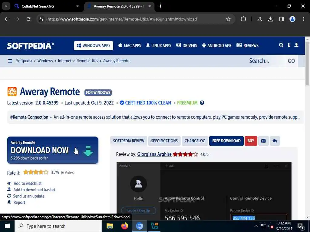Click the GO search button
310x232 pixels.
click(x=292, y=61)
